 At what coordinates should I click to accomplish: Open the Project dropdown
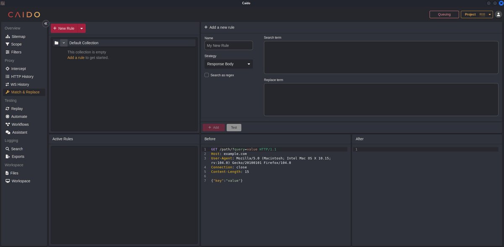(477, 14)
